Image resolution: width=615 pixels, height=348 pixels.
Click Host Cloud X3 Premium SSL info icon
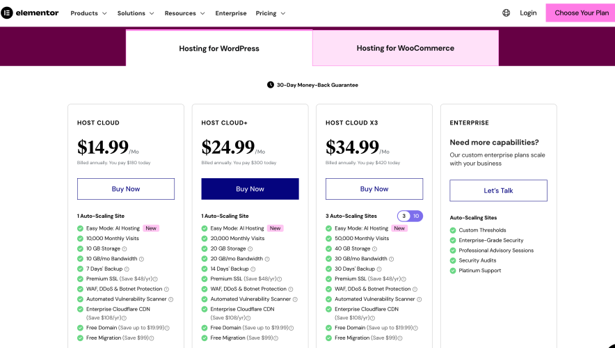point(404,279)
